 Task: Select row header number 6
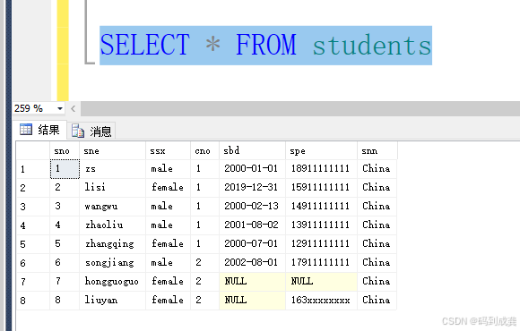point(33,264)
